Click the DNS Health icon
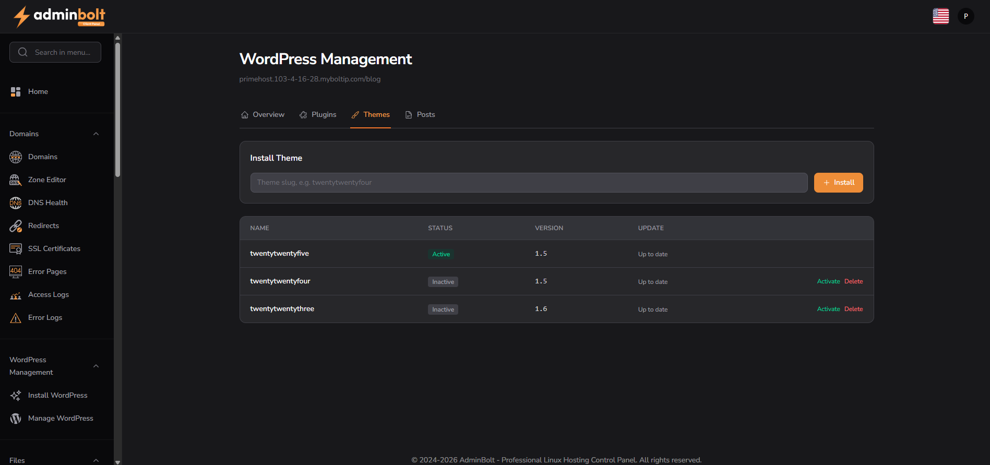 16,202
